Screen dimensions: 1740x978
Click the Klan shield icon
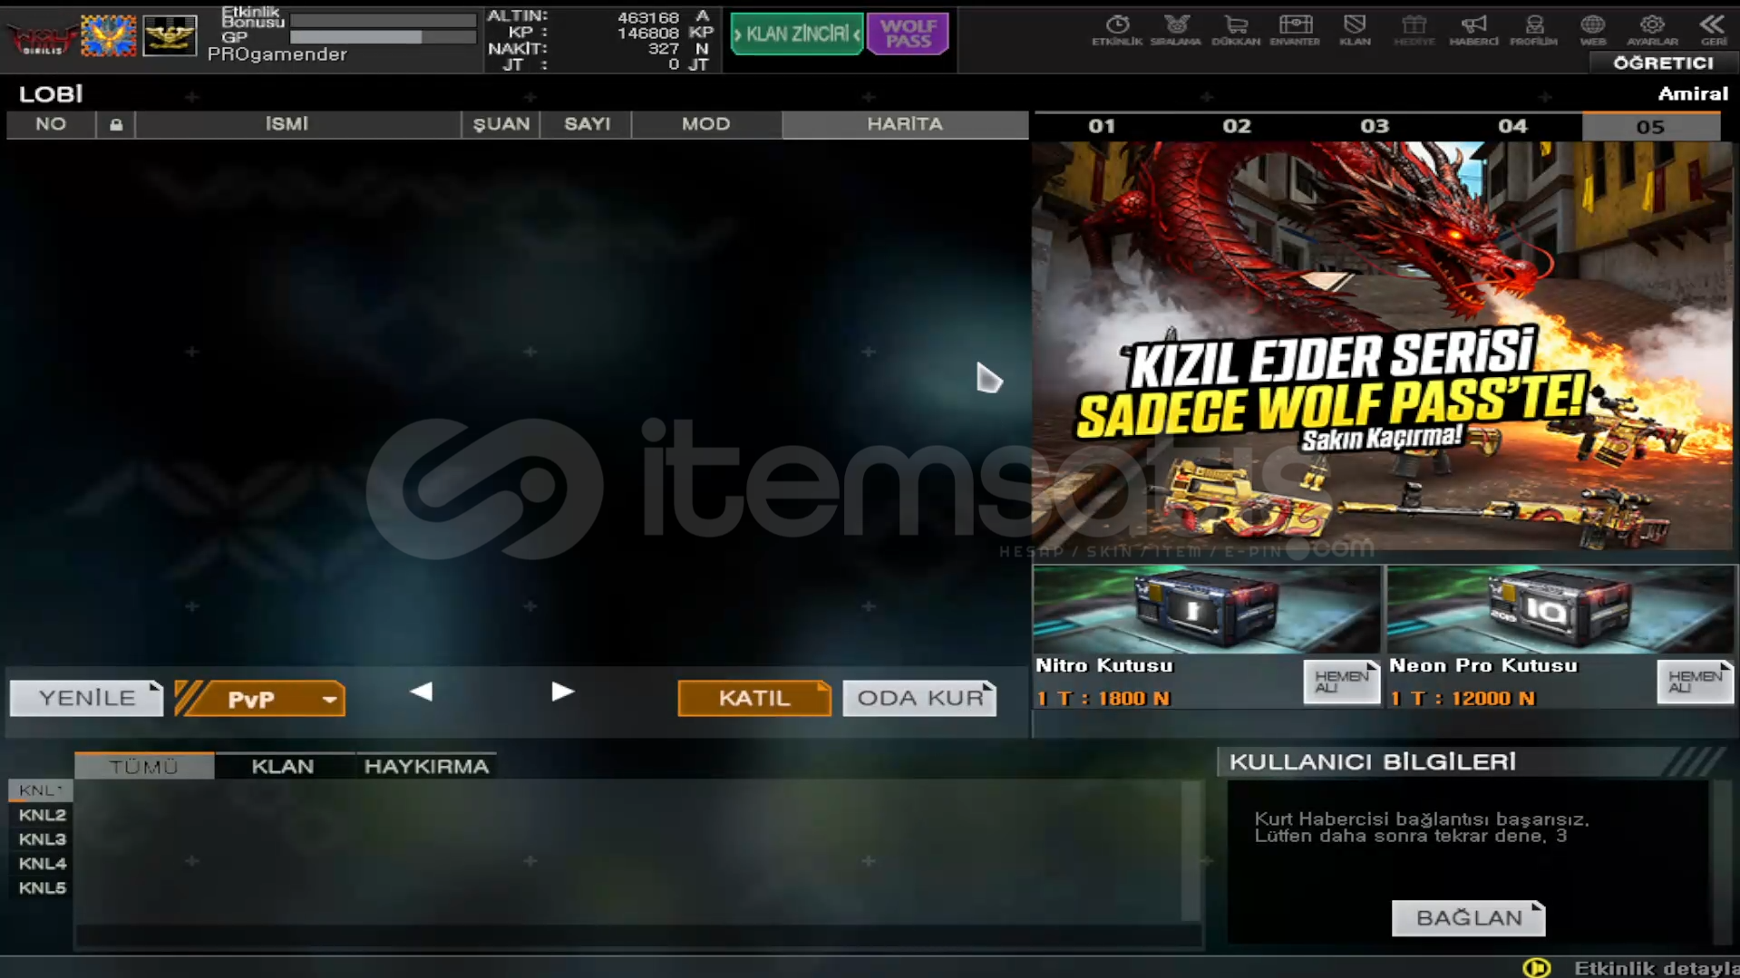coord(1354,29)
